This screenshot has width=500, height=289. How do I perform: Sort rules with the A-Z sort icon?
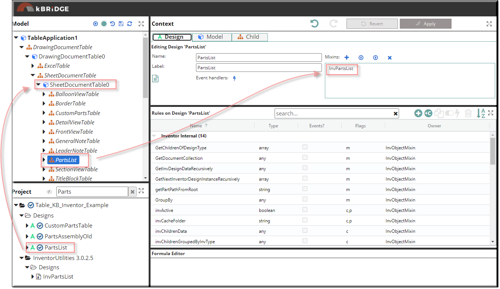[x=481, y=113]
